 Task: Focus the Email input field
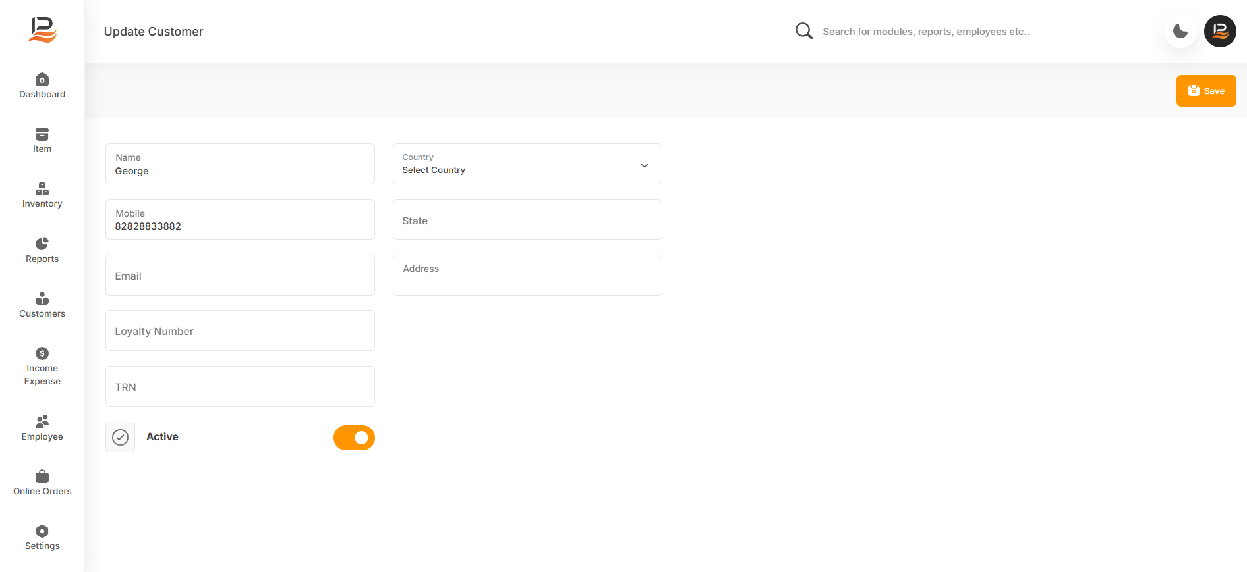[240, 275]
